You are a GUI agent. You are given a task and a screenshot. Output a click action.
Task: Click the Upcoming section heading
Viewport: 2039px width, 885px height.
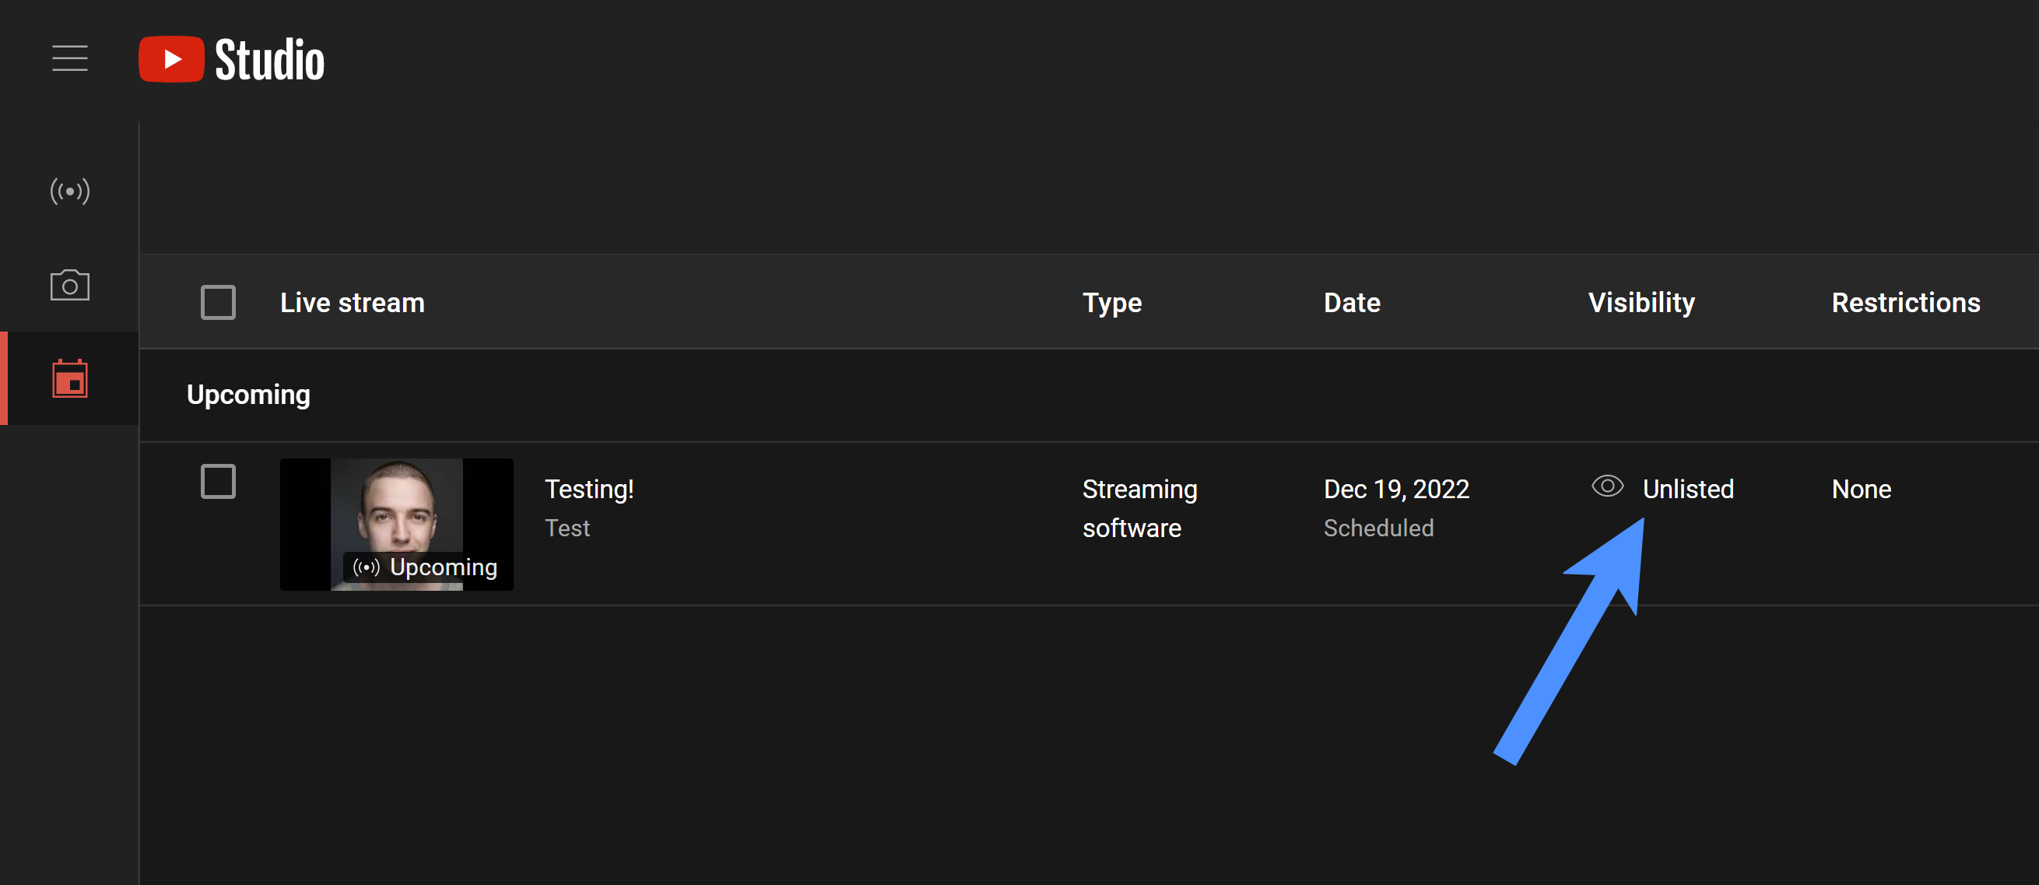point(247,394)
